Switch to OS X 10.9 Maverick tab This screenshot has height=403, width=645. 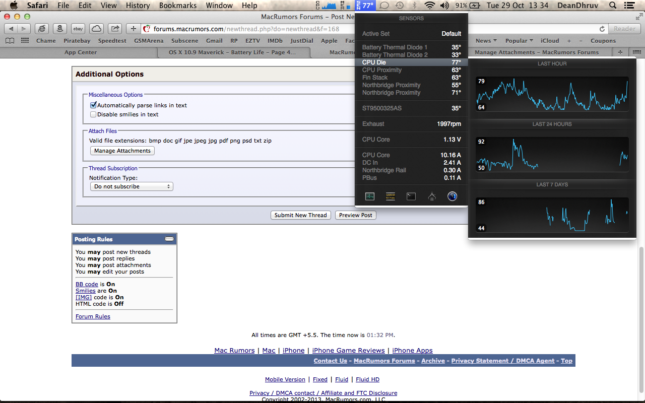(x=232, y=52)
